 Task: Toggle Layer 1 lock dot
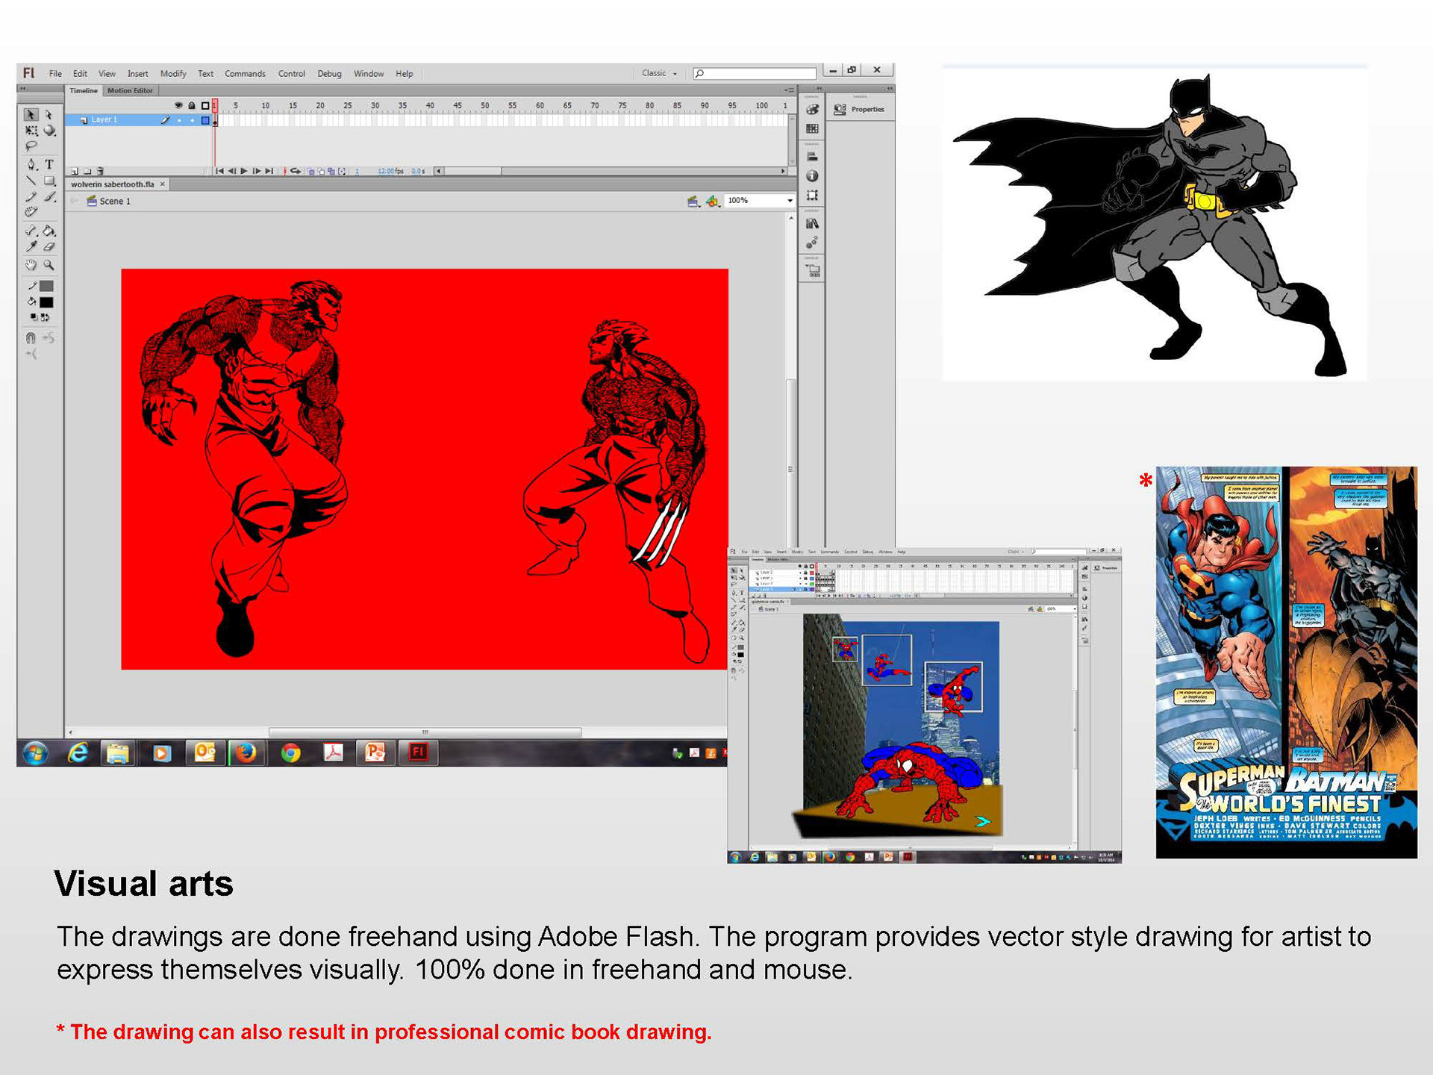pos(192,120)
